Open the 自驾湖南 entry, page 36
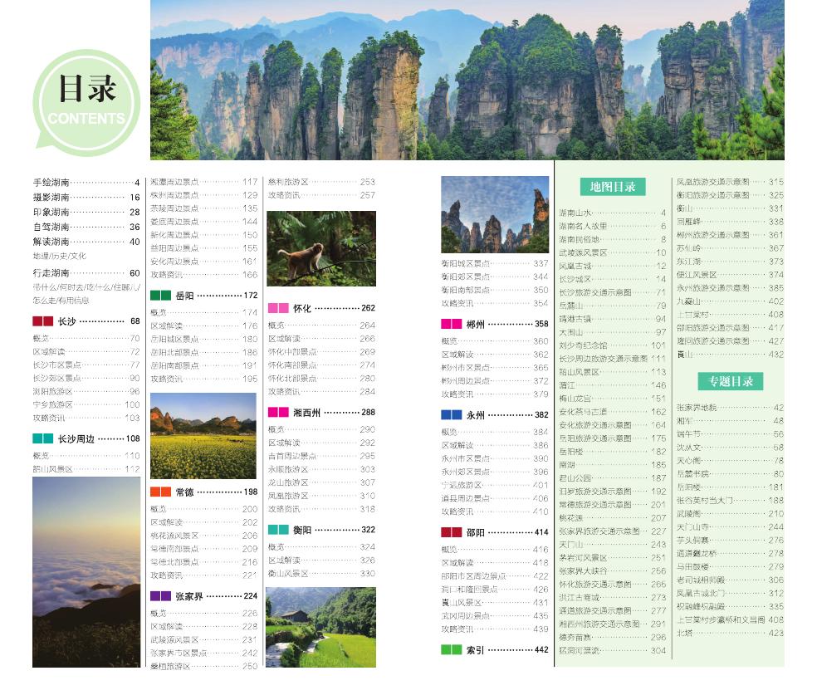This screenshot has width=817, height=700. coord(86,227)
